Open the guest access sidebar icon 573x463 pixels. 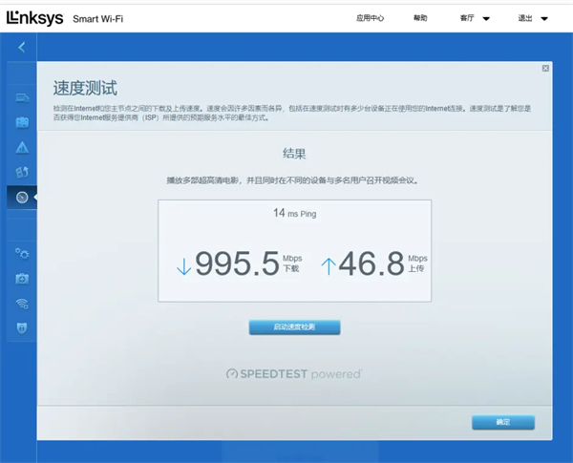[22, 122]
